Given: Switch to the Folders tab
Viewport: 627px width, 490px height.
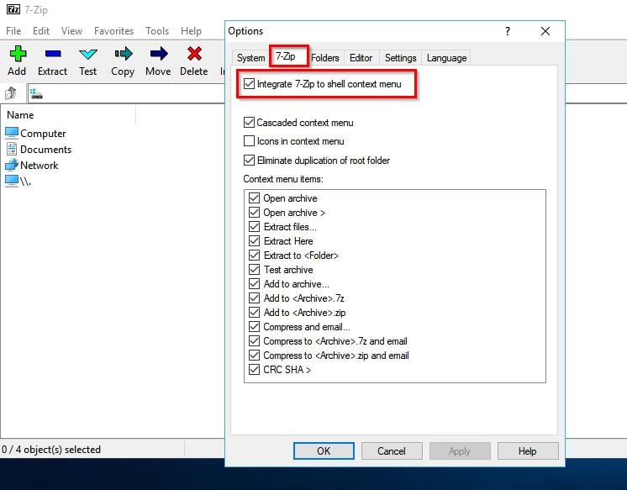Looking at the screenshot, I should tap(325, 58).
